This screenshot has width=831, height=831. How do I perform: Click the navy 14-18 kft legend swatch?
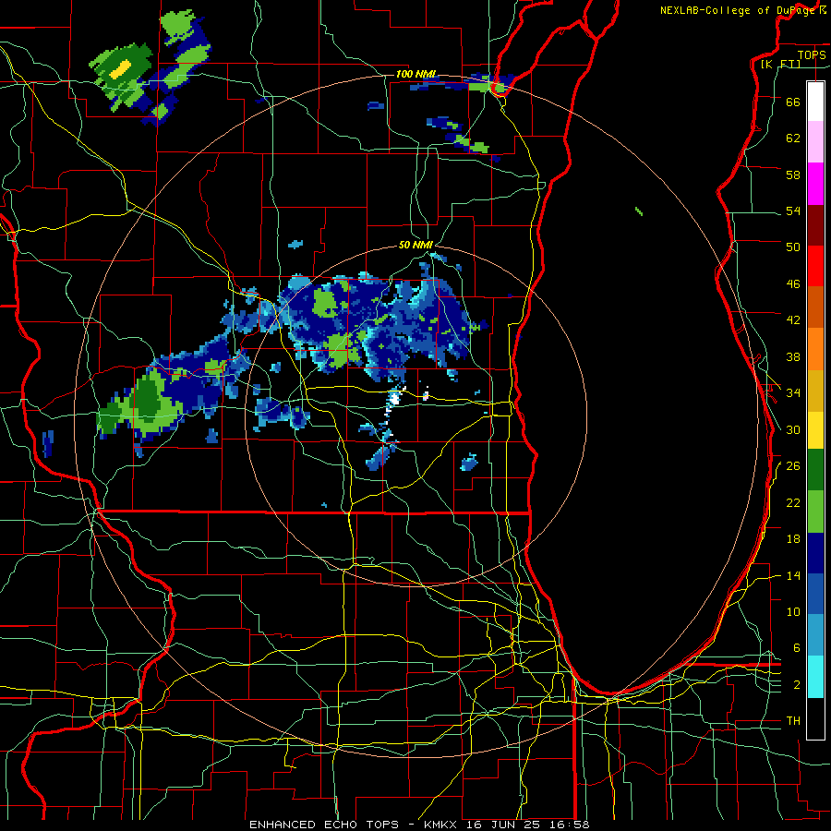click(815, 553)
